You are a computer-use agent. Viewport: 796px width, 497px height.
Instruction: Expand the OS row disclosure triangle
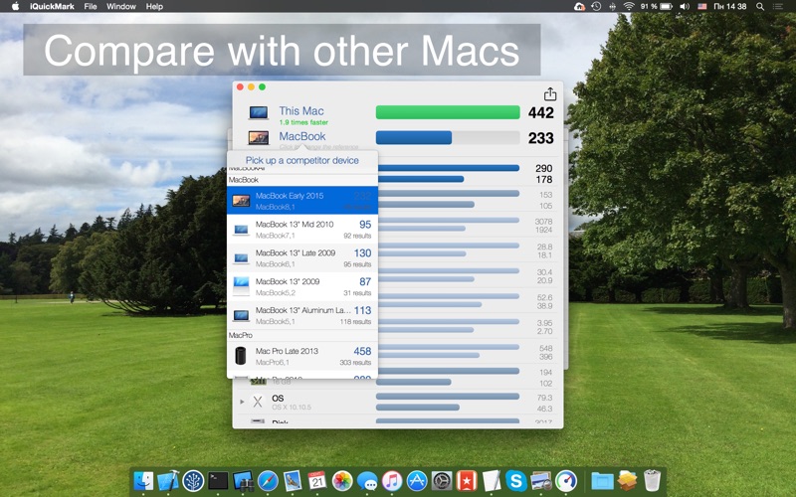242,402
